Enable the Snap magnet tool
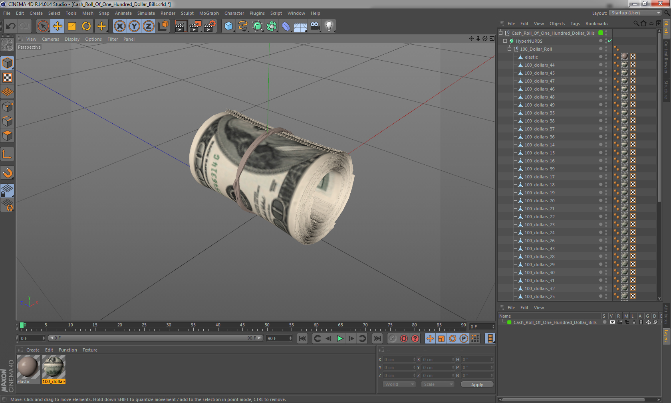 click(7, 173)
